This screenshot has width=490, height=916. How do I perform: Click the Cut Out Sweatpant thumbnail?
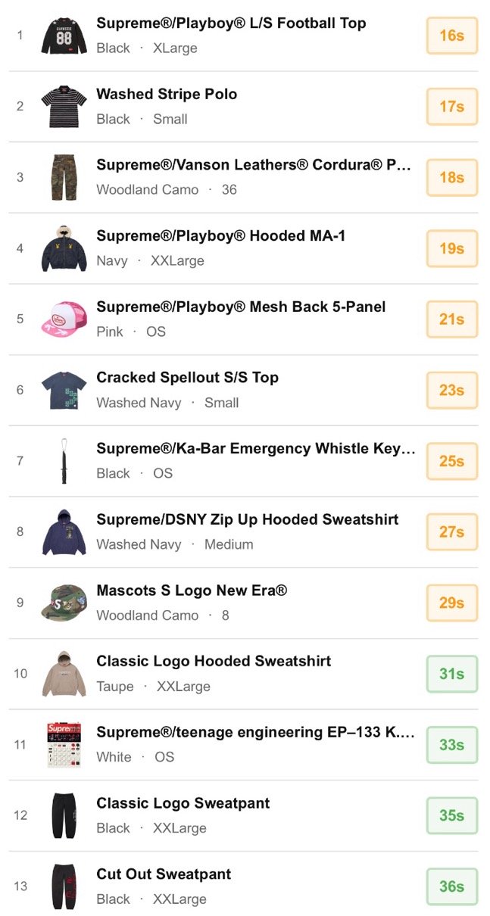(64, 886)
